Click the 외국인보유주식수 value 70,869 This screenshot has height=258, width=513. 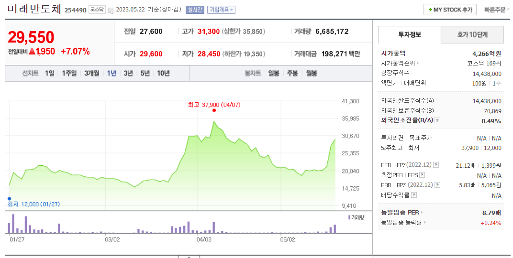point(492,111)
